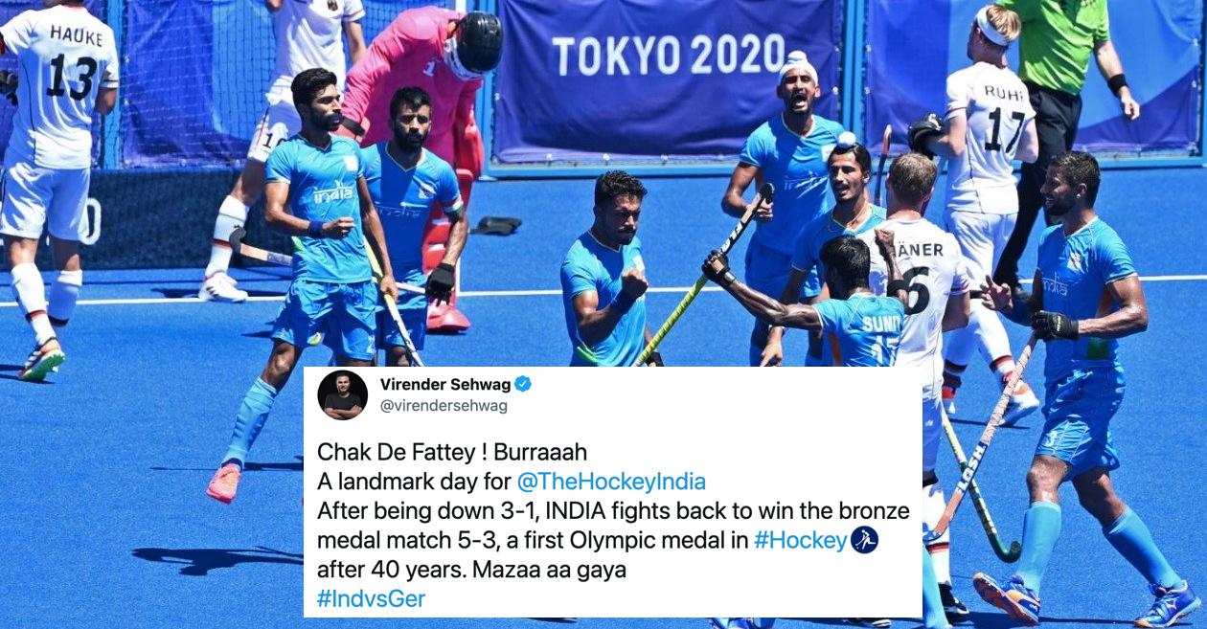The width and height of the screenshot is (1207, 629).
Task: Click the @virendersehwag handle
Action: [x=444, y=406]
